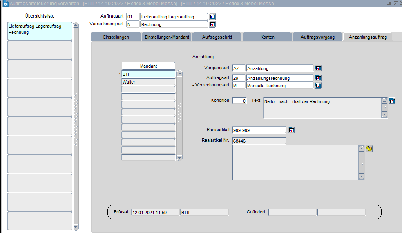Select Walter in the Mandant list
The image size is (402, 233).
click(x=148, y=82)
